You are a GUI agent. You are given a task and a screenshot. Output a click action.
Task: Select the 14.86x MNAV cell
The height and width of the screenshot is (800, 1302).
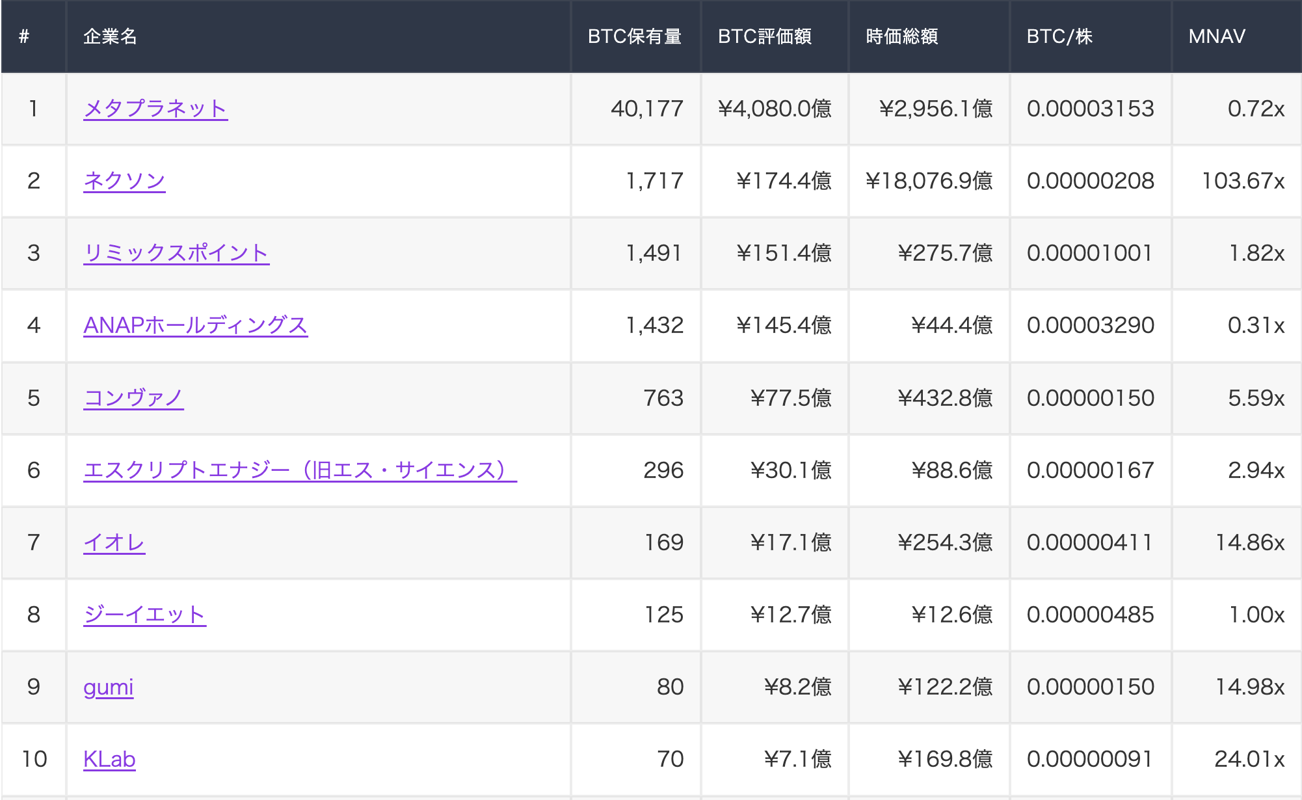coord(1237,542)
